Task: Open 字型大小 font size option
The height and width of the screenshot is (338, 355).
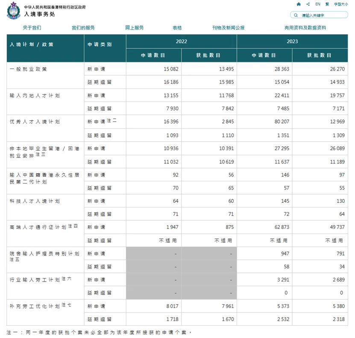Action: point(341,4)
